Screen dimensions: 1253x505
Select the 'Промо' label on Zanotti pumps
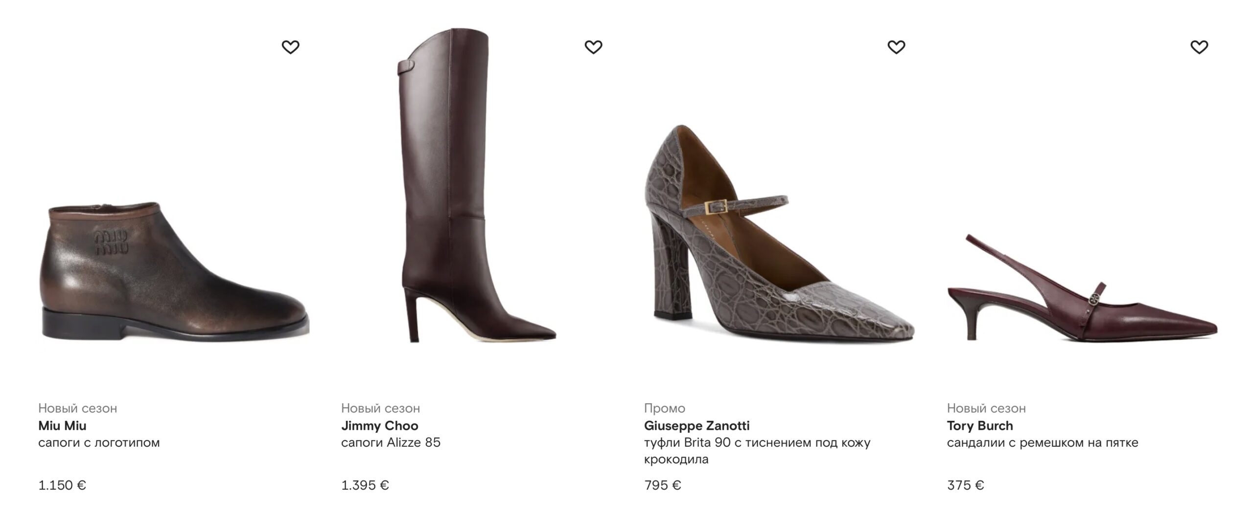pyautogui.click(x=664, y=408)
